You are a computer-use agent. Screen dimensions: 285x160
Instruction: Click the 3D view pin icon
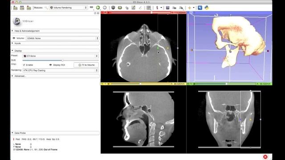point(188,12)
